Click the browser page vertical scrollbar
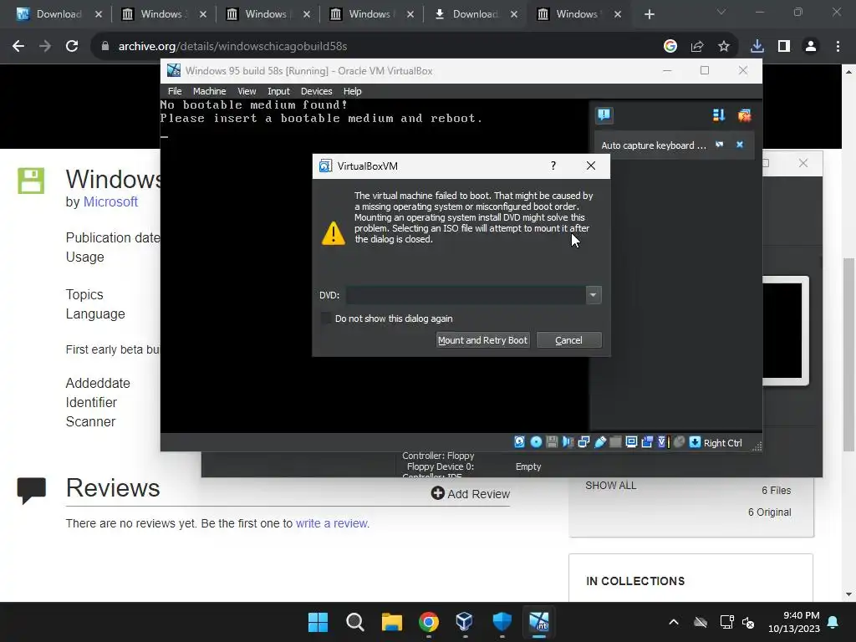The image size is (856, 642). click(x=848, y=354)
